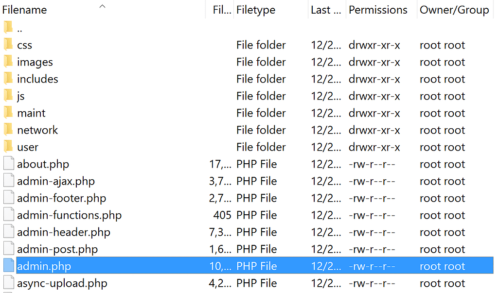498x293 pixels.
Task: Select the admin-header.php file name
Action: [64, 232]
